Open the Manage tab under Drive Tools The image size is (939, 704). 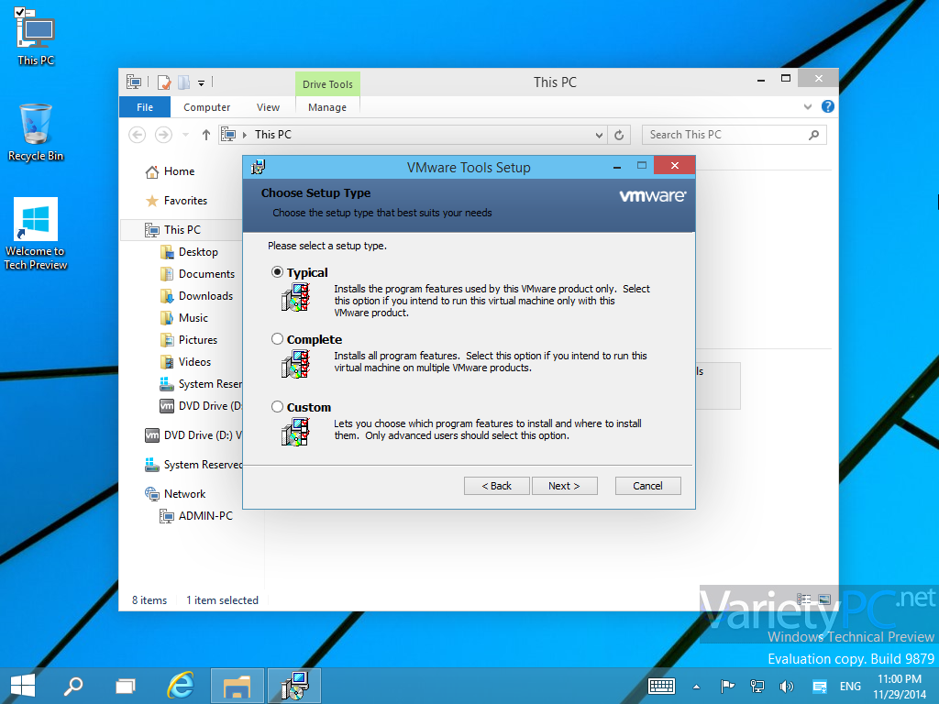327,106
